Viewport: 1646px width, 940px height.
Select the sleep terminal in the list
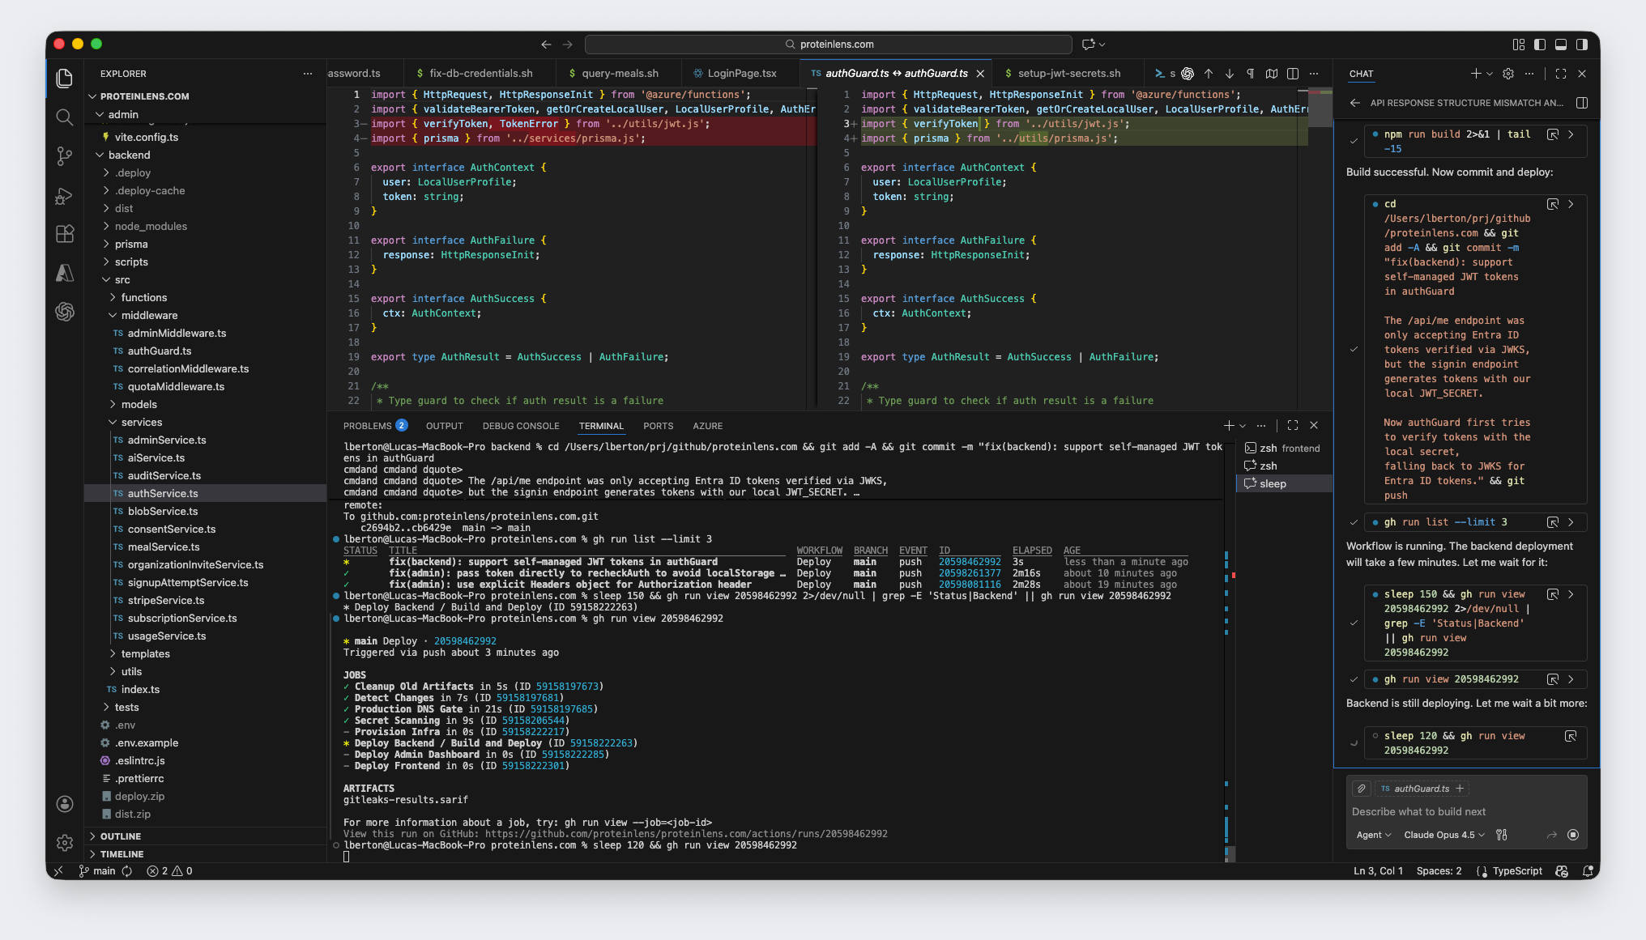coord(1272,483)
